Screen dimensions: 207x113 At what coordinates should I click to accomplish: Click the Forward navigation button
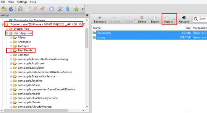114,20
